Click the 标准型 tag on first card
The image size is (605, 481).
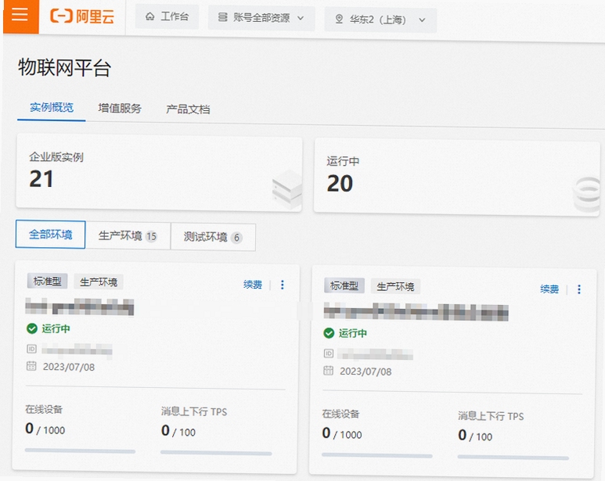tap(47, 281)
